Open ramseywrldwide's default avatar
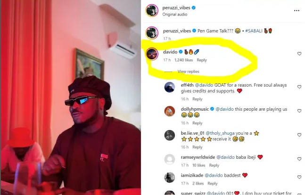 (x=170, y=159)
